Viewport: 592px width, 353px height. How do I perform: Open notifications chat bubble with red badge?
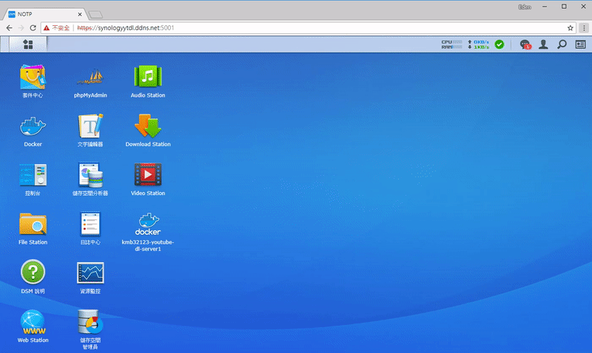point(525,44)
